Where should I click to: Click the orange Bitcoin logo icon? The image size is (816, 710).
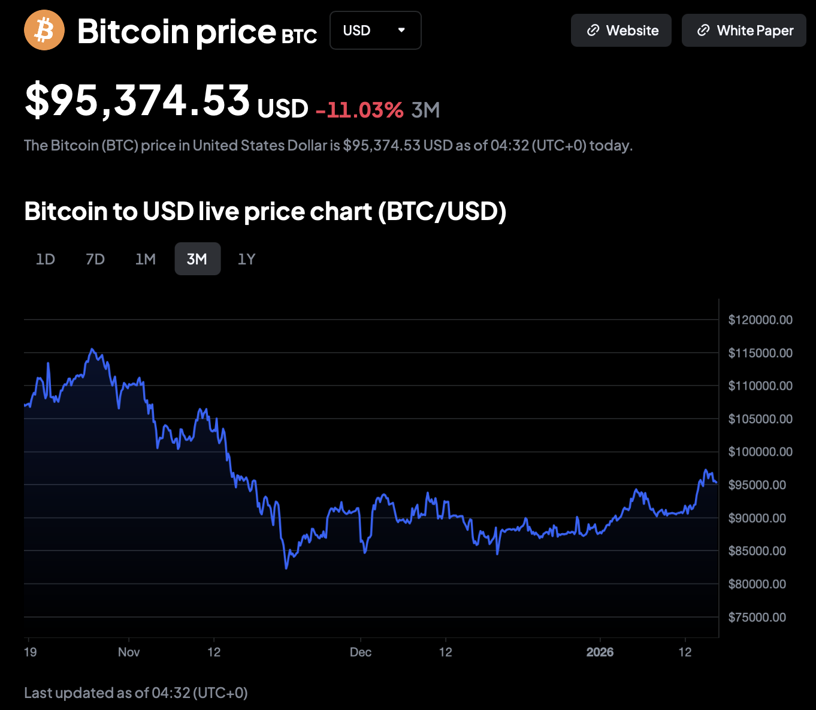point(44,30)
